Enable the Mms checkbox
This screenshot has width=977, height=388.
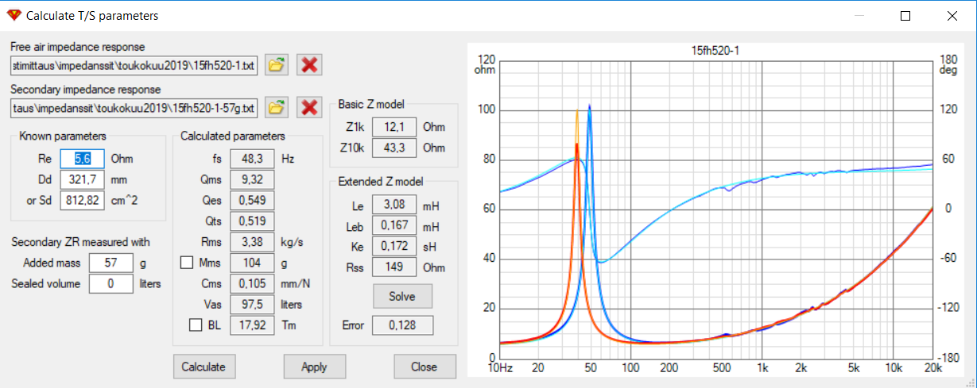(x=186, y=262)
